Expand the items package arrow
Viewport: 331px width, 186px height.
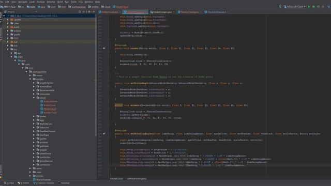pyautogui.click(x=30, y=168)
